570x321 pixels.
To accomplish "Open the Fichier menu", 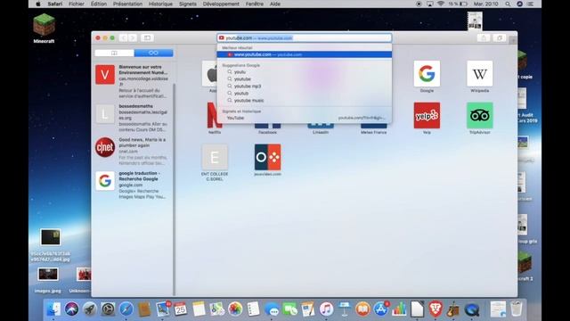I will click(77, 4).
